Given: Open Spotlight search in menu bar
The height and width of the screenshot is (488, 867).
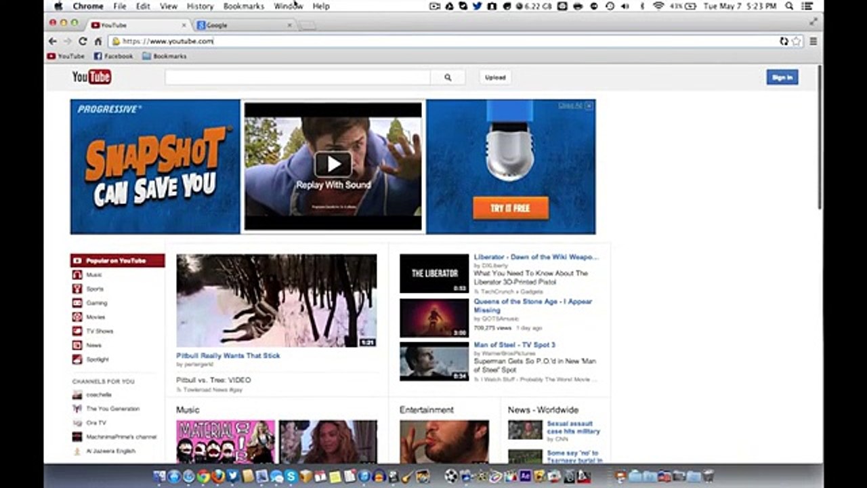Looking at the screenshot, I should click(x=789, y=6).
